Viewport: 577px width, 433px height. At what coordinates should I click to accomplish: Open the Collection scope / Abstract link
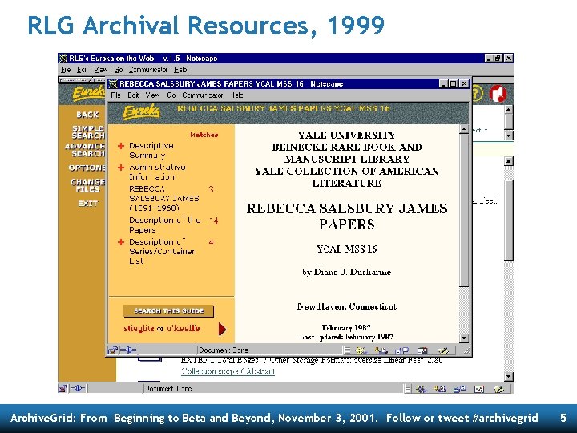click(x=228, y=371)
